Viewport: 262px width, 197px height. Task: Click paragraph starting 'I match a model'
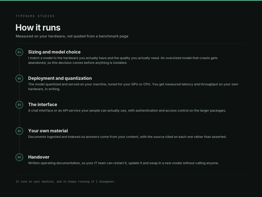123,60
